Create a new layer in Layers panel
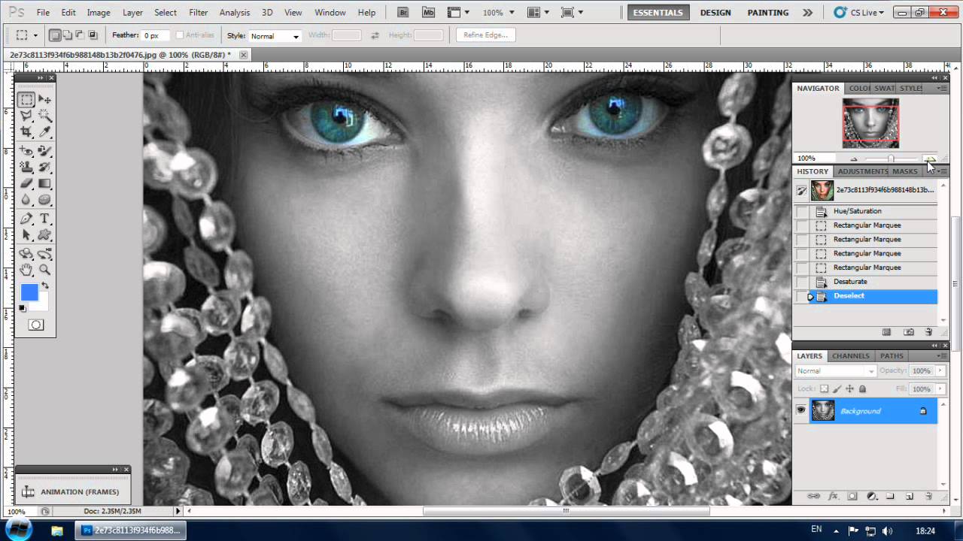Viewport: 963px width, 541px height. coord(909,496)
